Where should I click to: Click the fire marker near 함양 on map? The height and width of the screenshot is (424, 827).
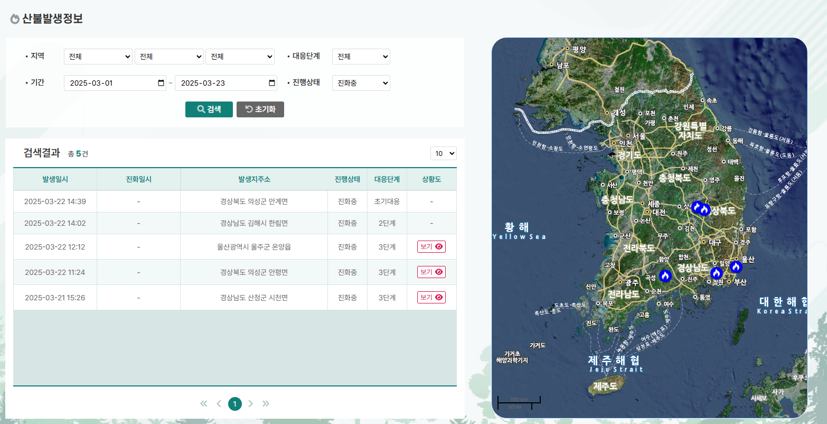click(x=665, y=275)
